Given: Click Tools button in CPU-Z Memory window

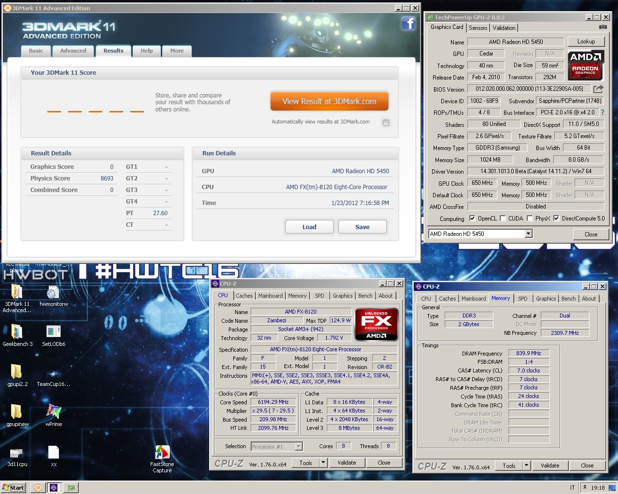Looking at the screenshot, I should (x=509, y=466).
